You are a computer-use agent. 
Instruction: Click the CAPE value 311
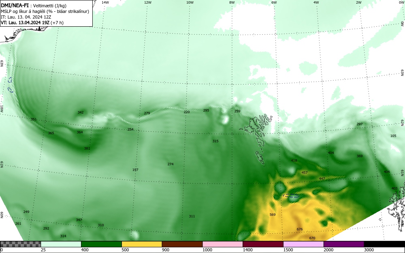[192, 216]
